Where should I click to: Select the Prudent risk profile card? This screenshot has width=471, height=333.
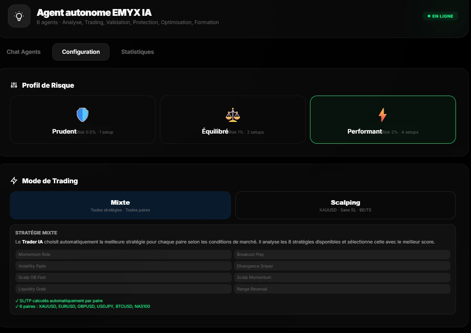[83, 120]
